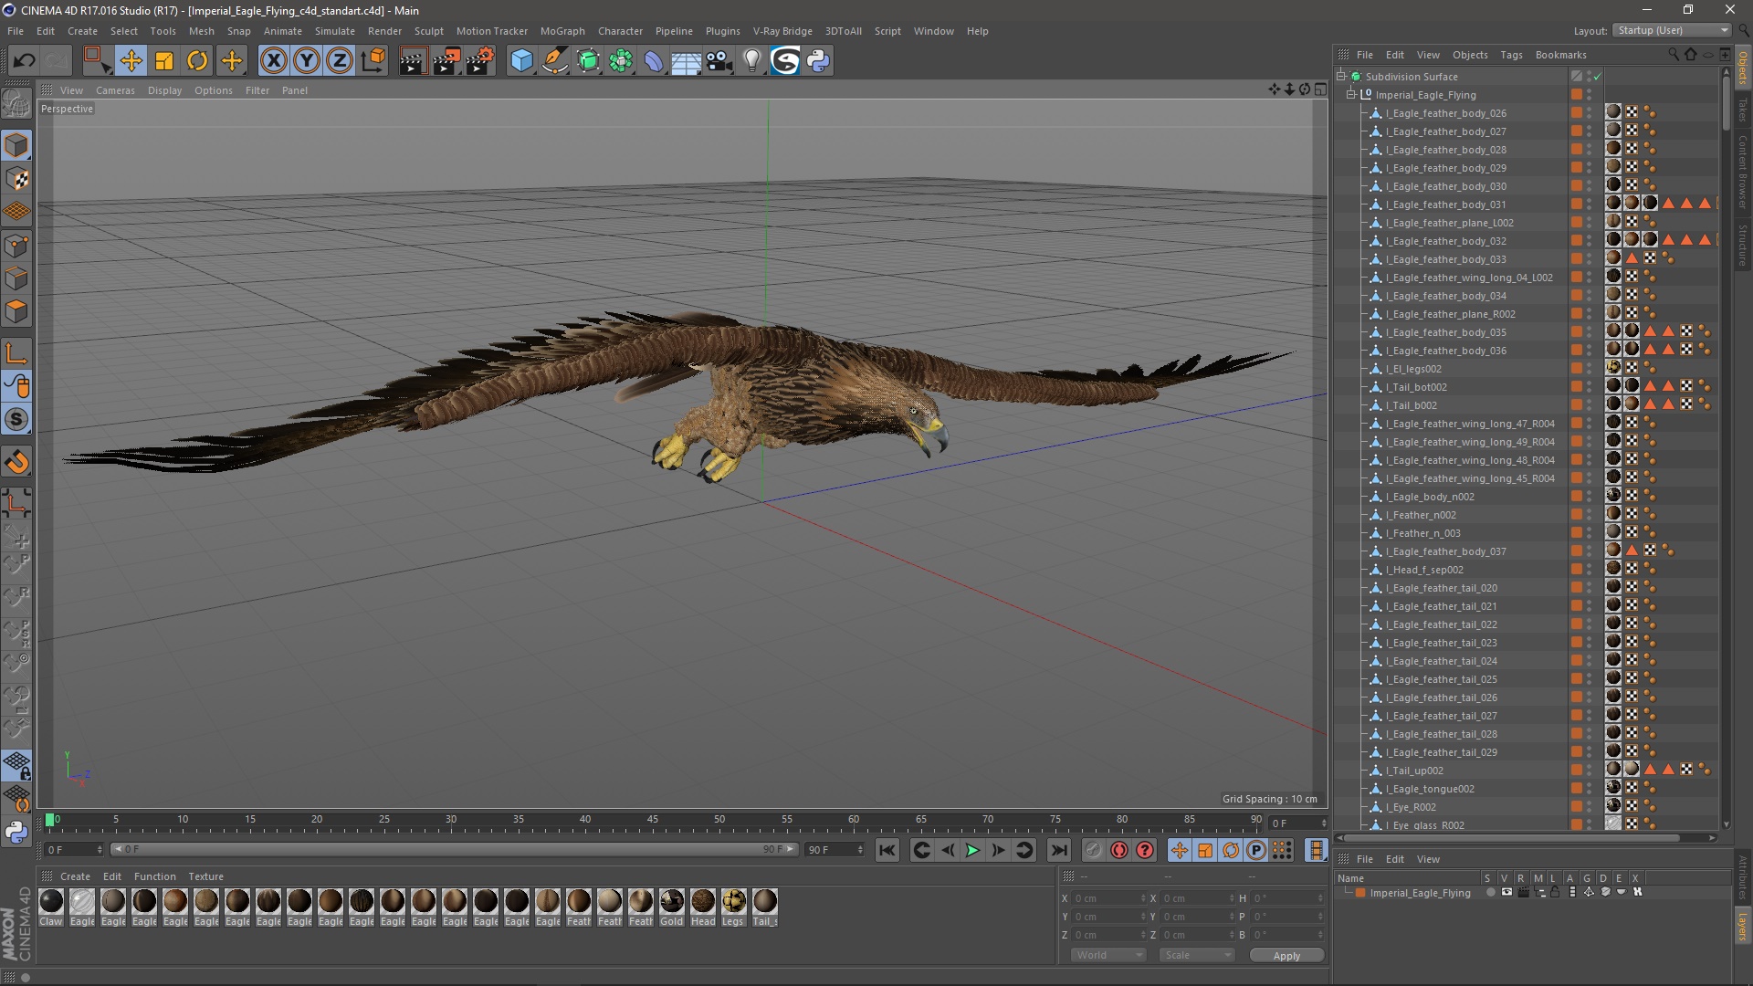Viewport: 1753px width, 986px height.
Task: Click the Light object bulb icon
Action: pyautogui.click(x=751, y=61)
